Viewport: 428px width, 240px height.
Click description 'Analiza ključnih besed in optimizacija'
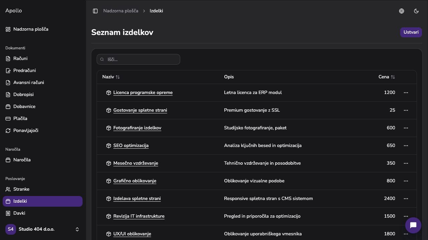coord(263,146)
